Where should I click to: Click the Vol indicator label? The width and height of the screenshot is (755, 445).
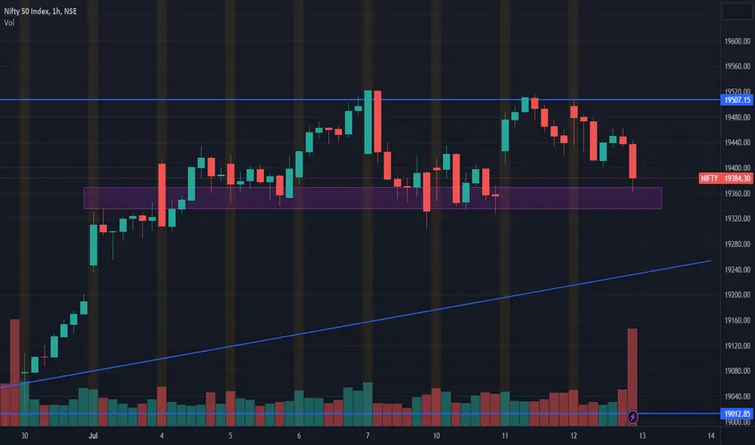(x=9, y=23)
